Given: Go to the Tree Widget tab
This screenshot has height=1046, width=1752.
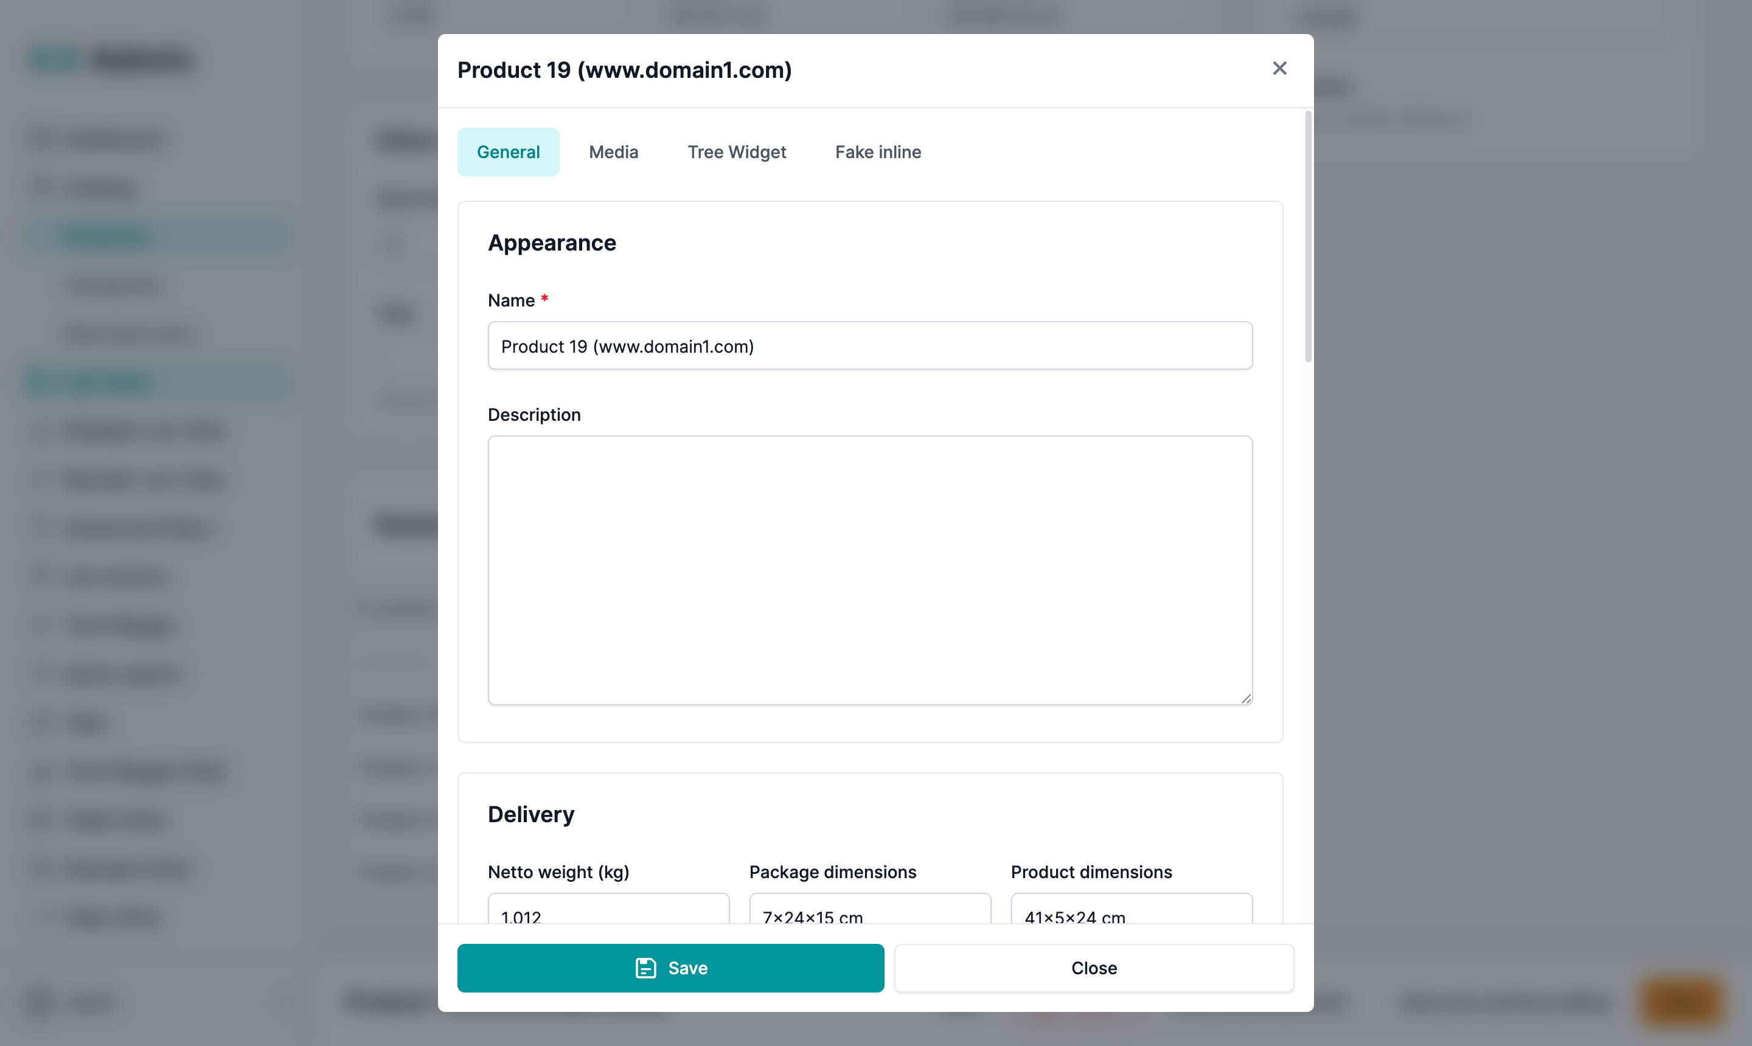Looking at the screenshot, I should (736, 151).
